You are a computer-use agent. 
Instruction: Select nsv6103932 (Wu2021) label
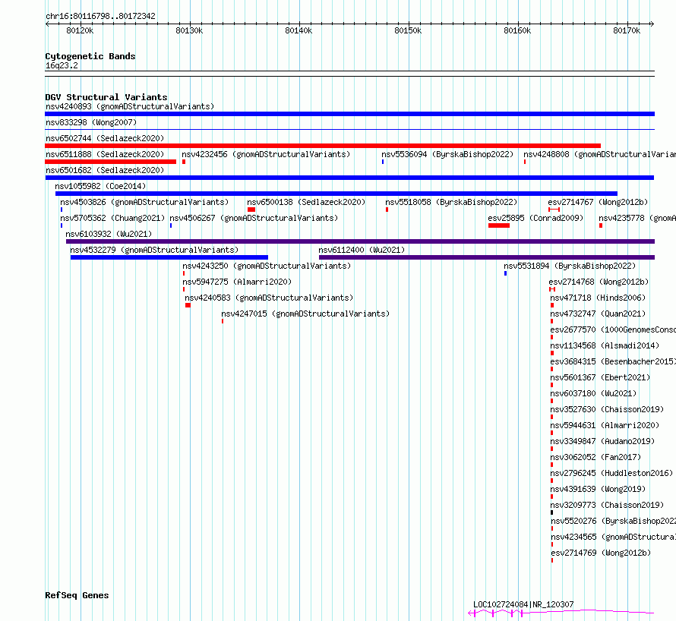click(x=109, y=234)
